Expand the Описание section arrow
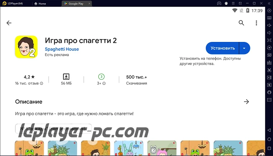Viewport: 273px width, 156px height. tap(247, 102)
